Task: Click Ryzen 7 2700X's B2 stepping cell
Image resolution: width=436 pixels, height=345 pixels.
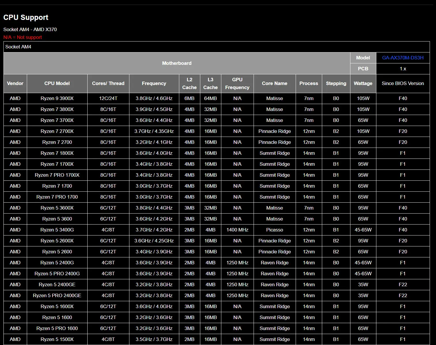Action: click(x=336, y=131)
